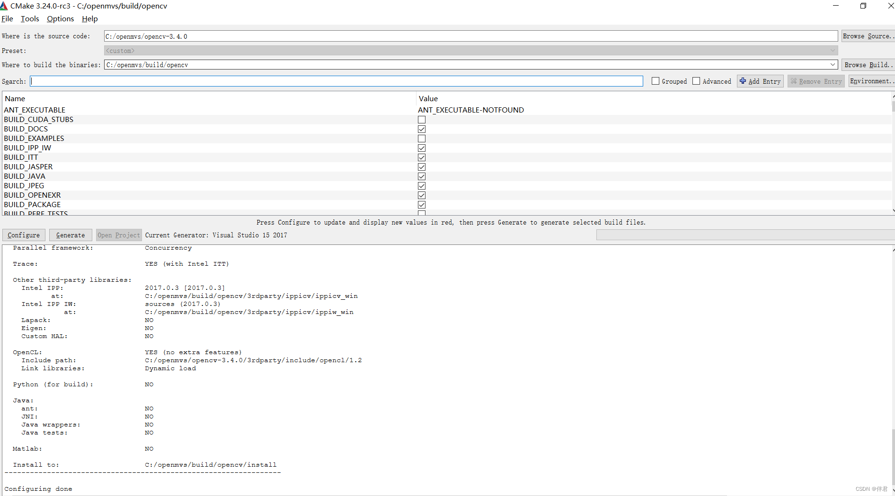Select the BUILD_OPENEXR entry name
The height and width of the screenshot is (496, 895).
[x=32, y=195]
